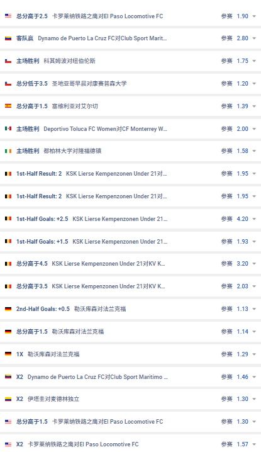Viewport: 261px width, 452px height.
Task: Click 参赛 next to the 3.20 odds
Action: click(226, 264)
